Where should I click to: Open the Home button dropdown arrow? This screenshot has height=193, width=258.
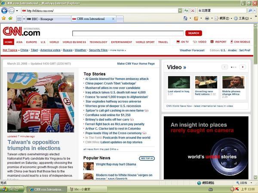tap(190, 18)
